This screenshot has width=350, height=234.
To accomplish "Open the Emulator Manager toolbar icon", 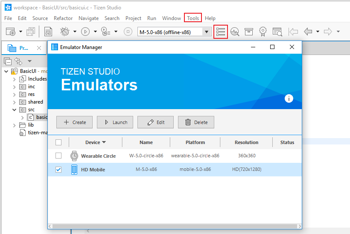I will click(220, 32).
